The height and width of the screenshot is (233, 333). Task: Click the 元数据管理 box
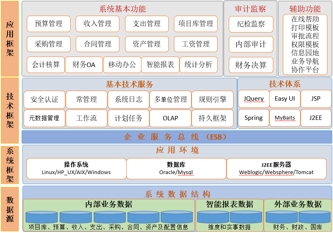pyautogui.click(x=44, y=118)
